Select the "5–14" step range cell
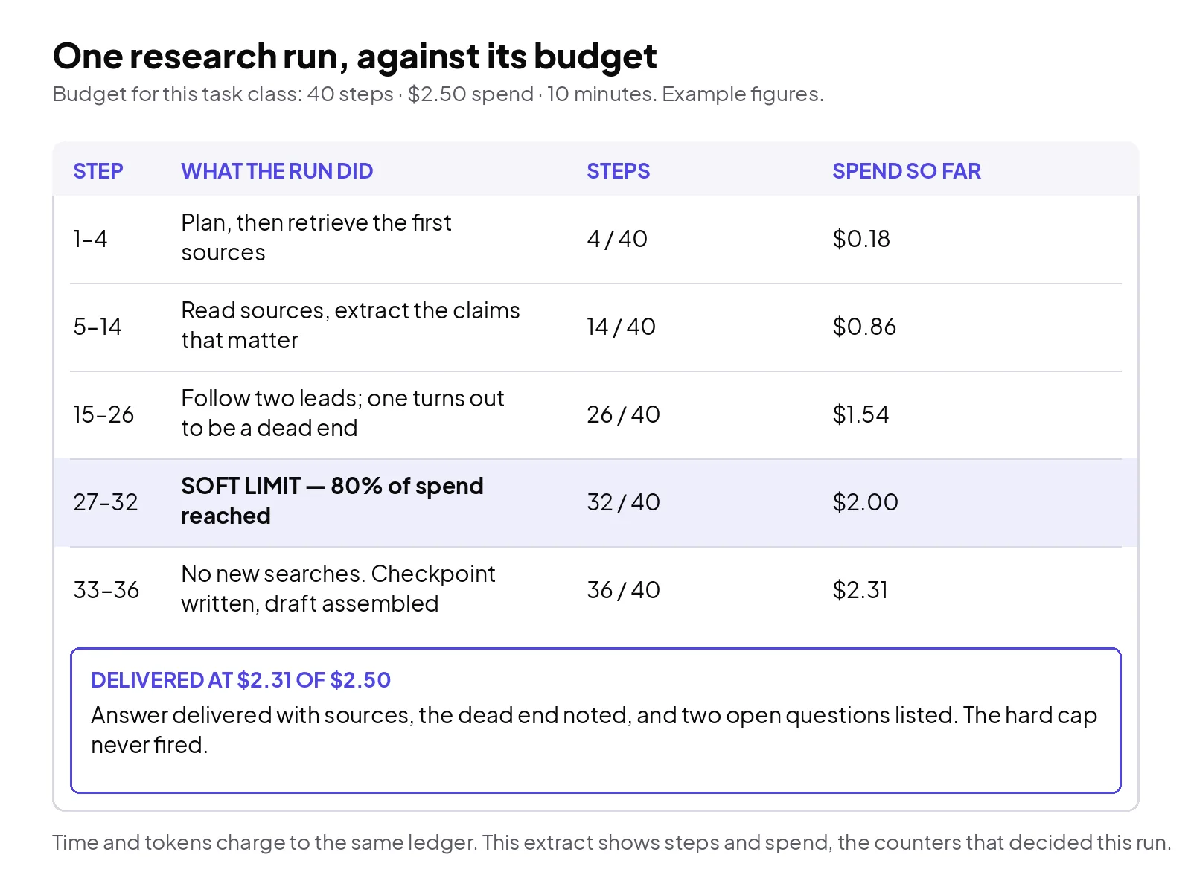The width and height of the screenshot is (1191, 878). pyautogui.click(x=97, y=327)
